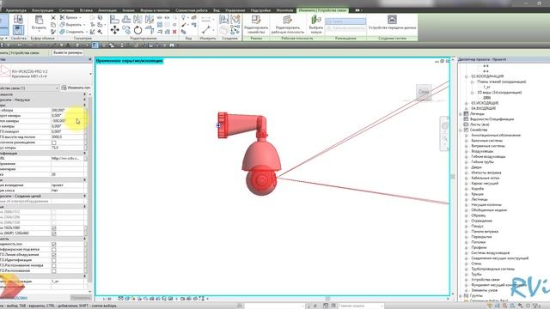
Task: Toggle the last Распознавание checkbox
Action: tap(53, 271)
